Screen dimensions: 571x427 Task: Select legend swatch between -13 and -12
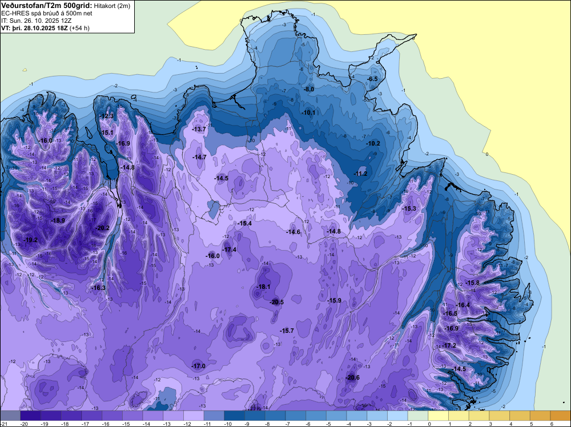coord(174,416)
